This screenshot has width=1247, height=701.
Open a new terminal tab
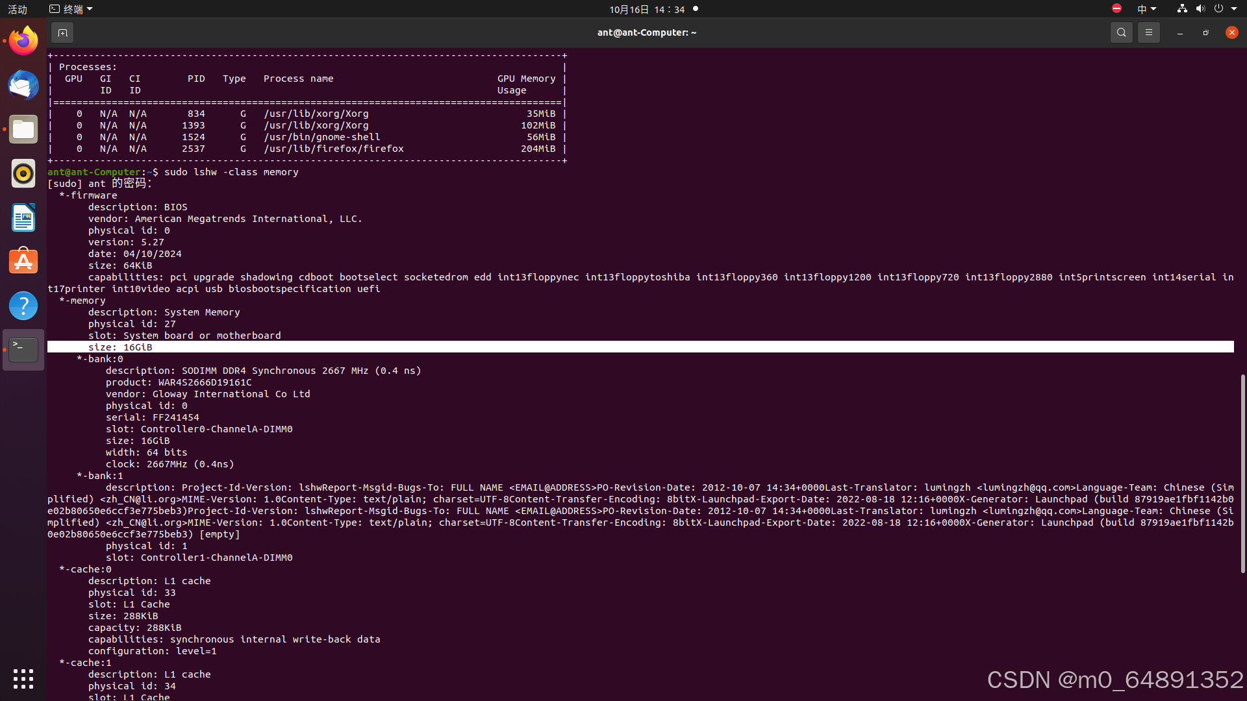tap(62, 32)
